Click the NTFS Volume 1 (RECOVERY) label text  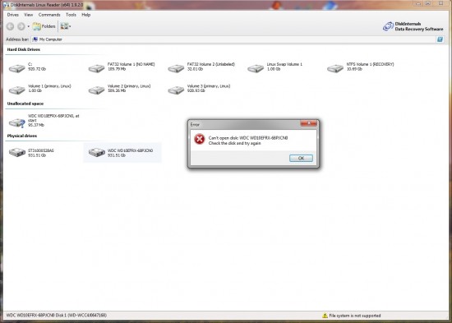(370, 64)
